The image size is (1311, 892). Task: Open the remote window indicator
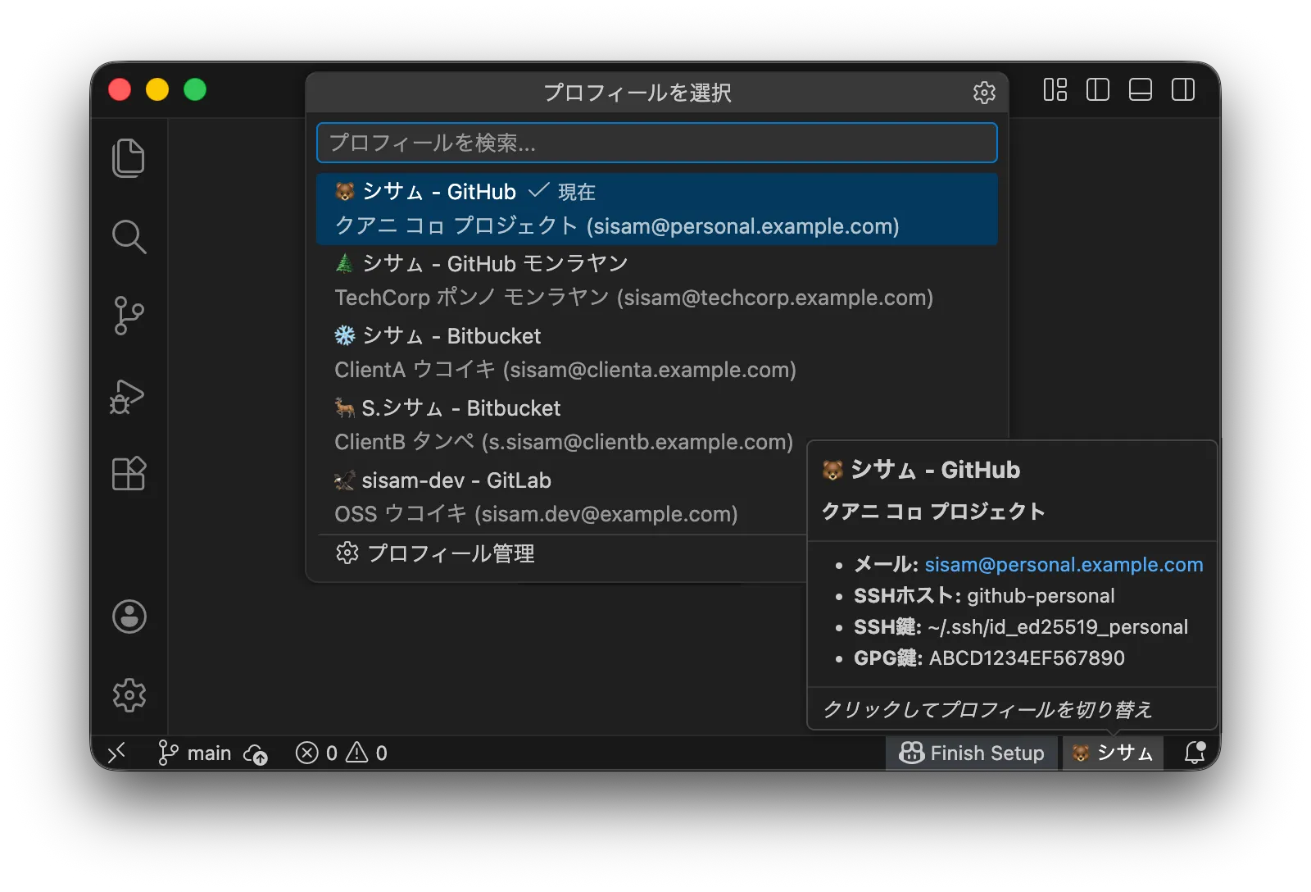click(x=117, y=753)
